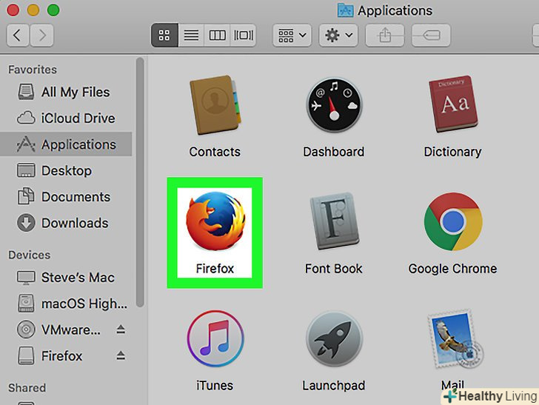Switch to icon view mode
The image size is (539, 405).
click(164, 35)
